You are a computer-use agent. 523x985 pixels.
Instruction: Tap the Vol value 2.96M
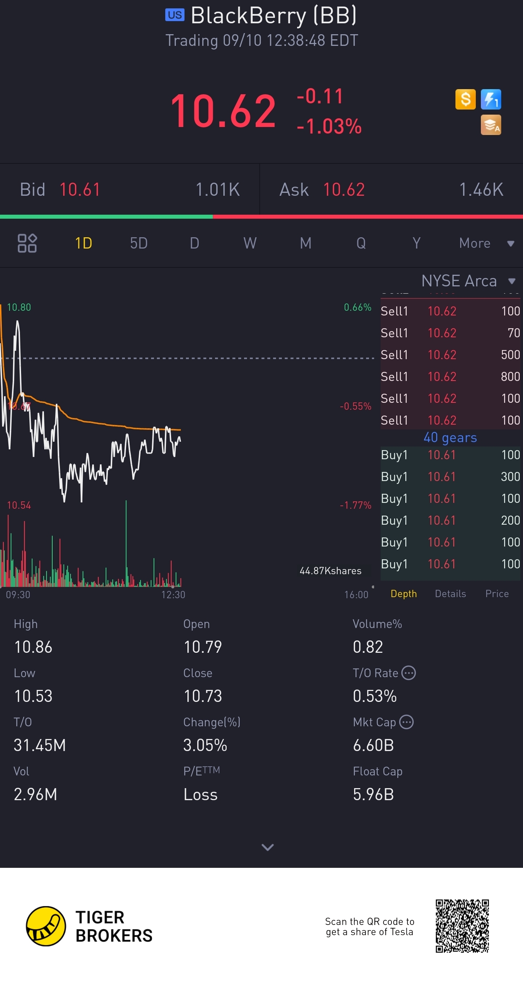coord(36,794)
